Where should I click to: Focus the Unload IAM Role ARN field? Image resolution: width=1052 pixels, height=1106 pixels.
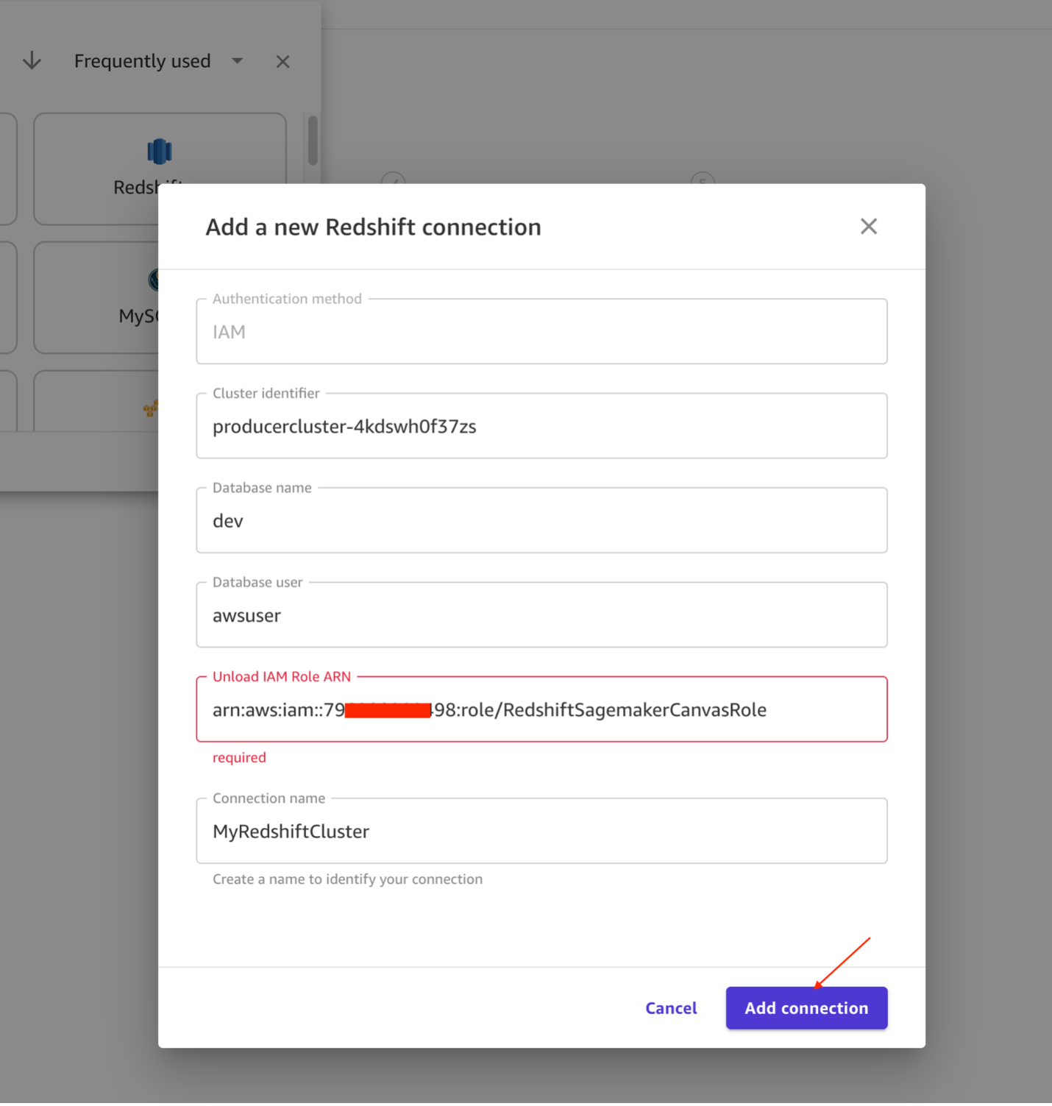(541, 709)
